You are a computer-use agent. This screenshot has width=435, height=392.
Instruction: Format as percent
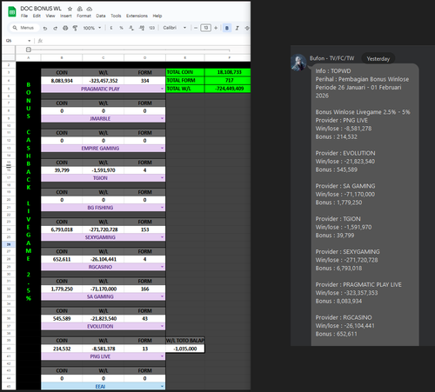coord(121,28)
